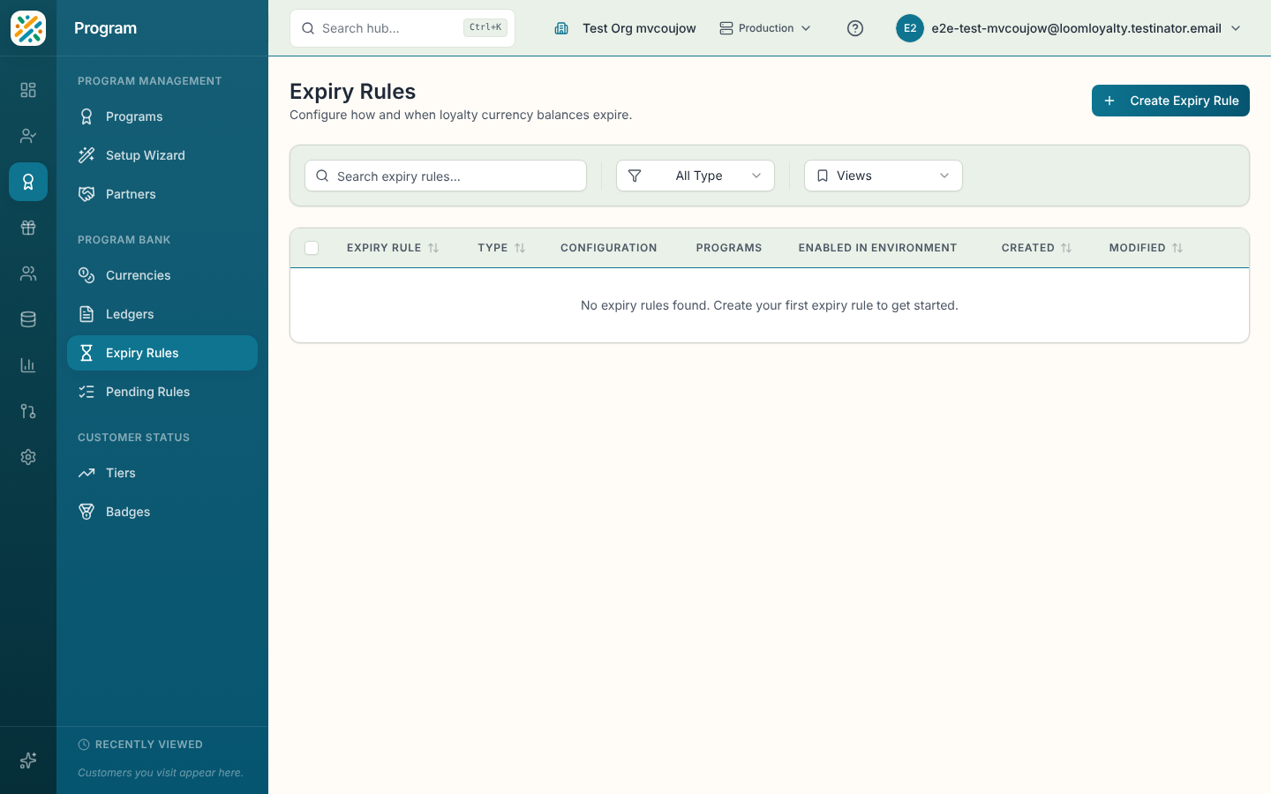Open the settings gear icon in the rail

click(x=28, y=457)
